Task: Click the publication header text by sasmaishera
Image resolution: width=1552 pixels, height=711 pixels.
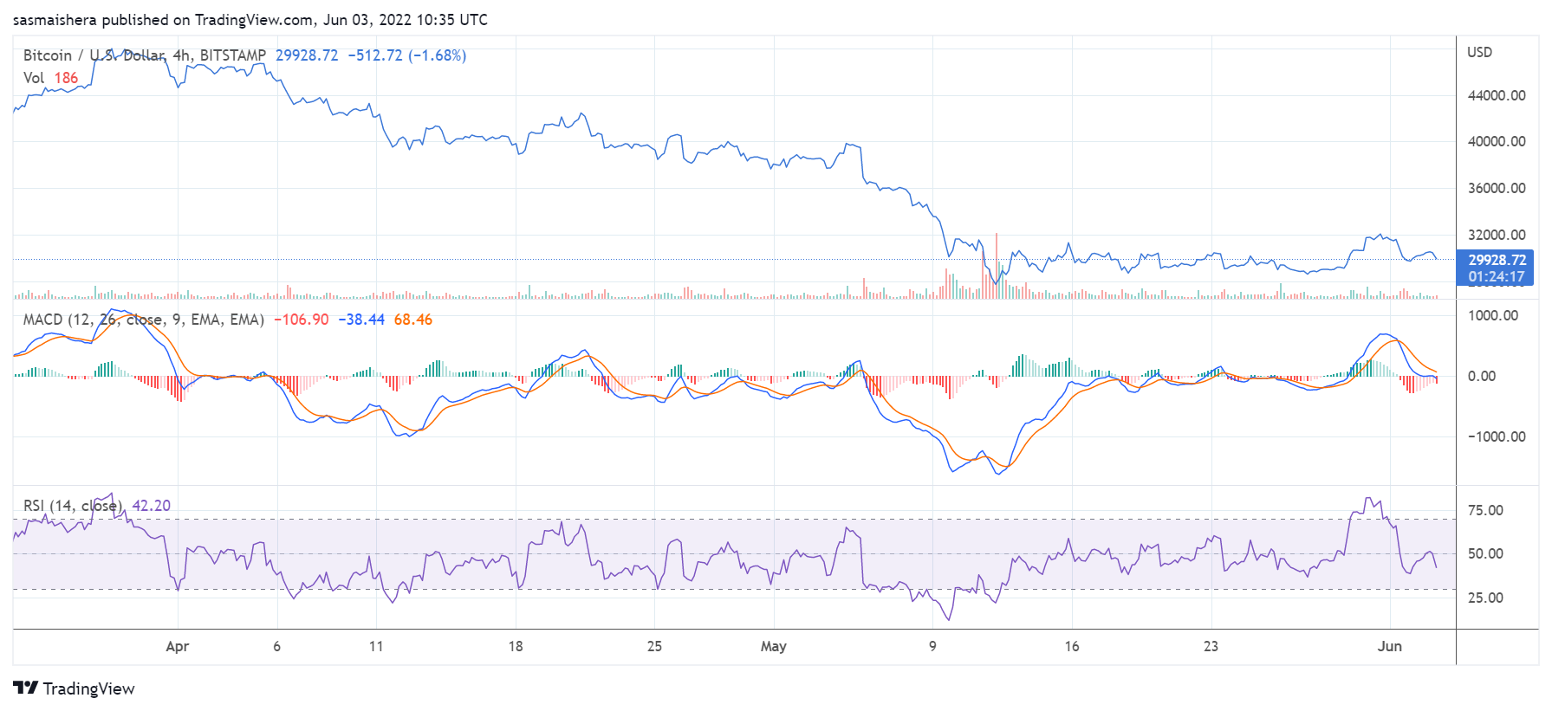Action: pos(250,19)
